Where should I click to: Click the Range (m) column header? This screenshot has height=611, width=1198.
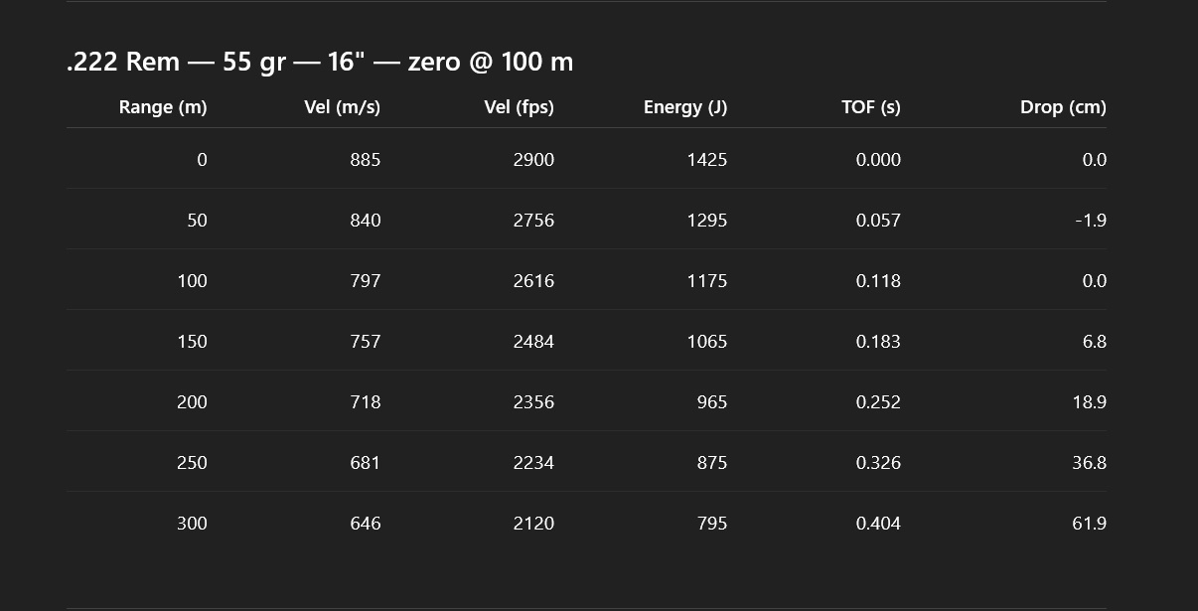pyautogui.click(x=163, y=107)
